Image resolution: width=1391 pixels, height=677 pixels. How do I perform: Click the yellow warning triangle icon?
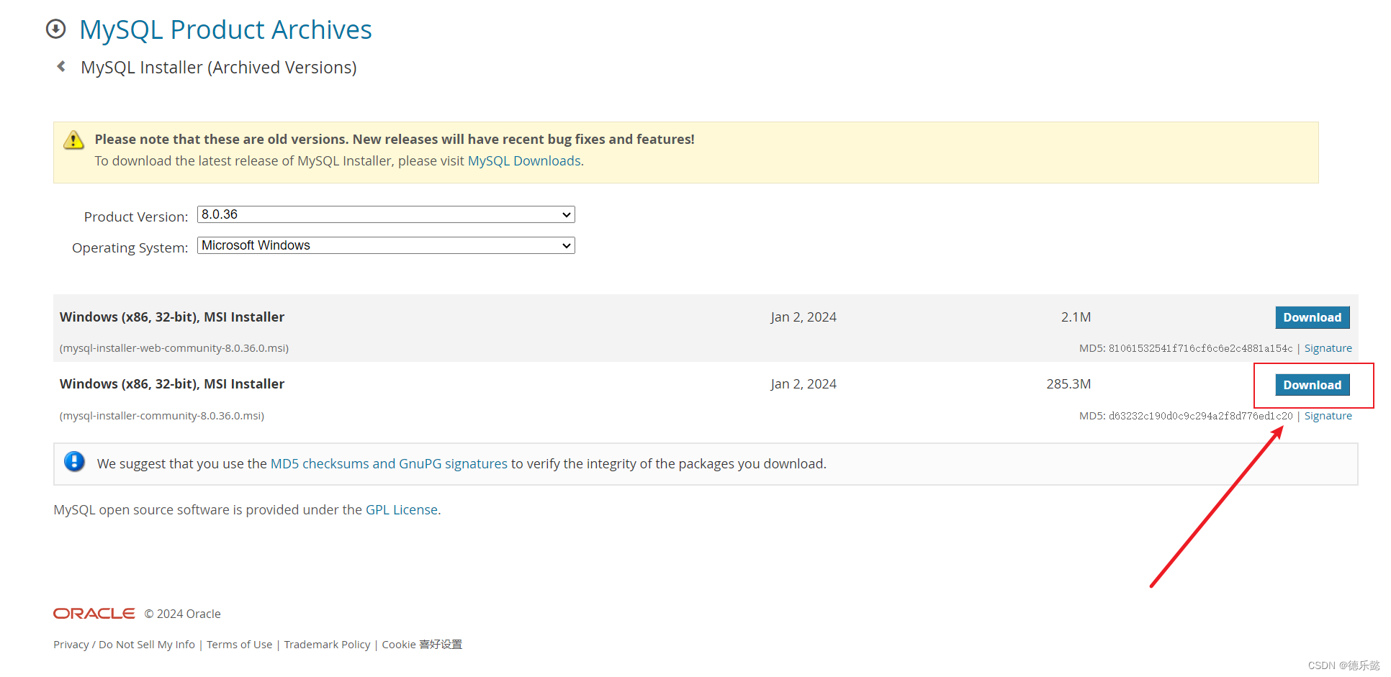73,140
